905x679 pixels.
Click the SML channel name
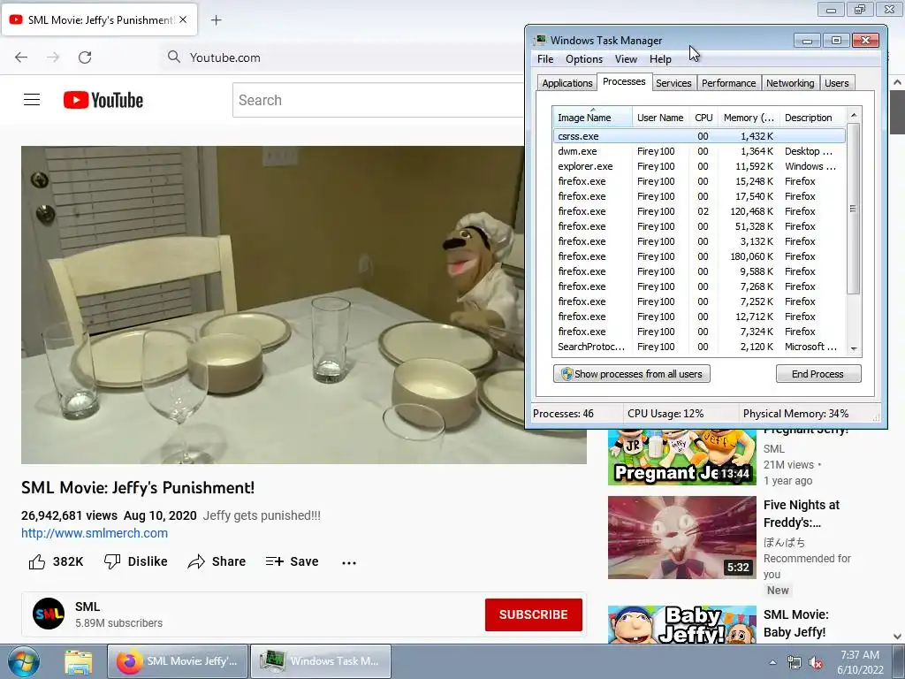click(x=87, y=607)
